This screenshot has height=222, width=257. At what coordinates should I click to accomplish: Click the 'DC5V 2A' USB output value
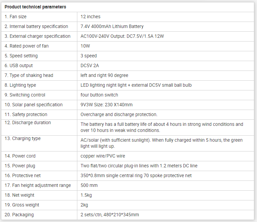90,65
